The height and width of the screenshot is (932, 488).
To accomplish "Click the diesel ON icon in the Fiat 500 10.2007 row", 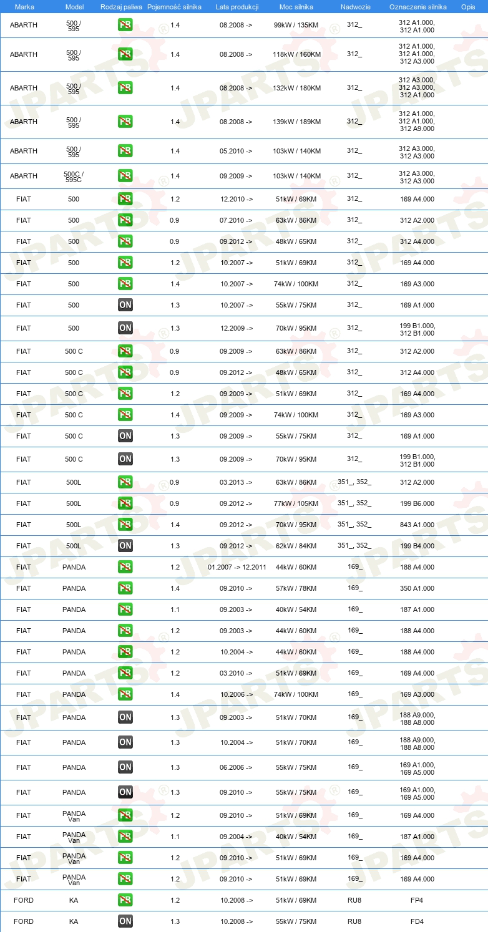I will point(125,305).
